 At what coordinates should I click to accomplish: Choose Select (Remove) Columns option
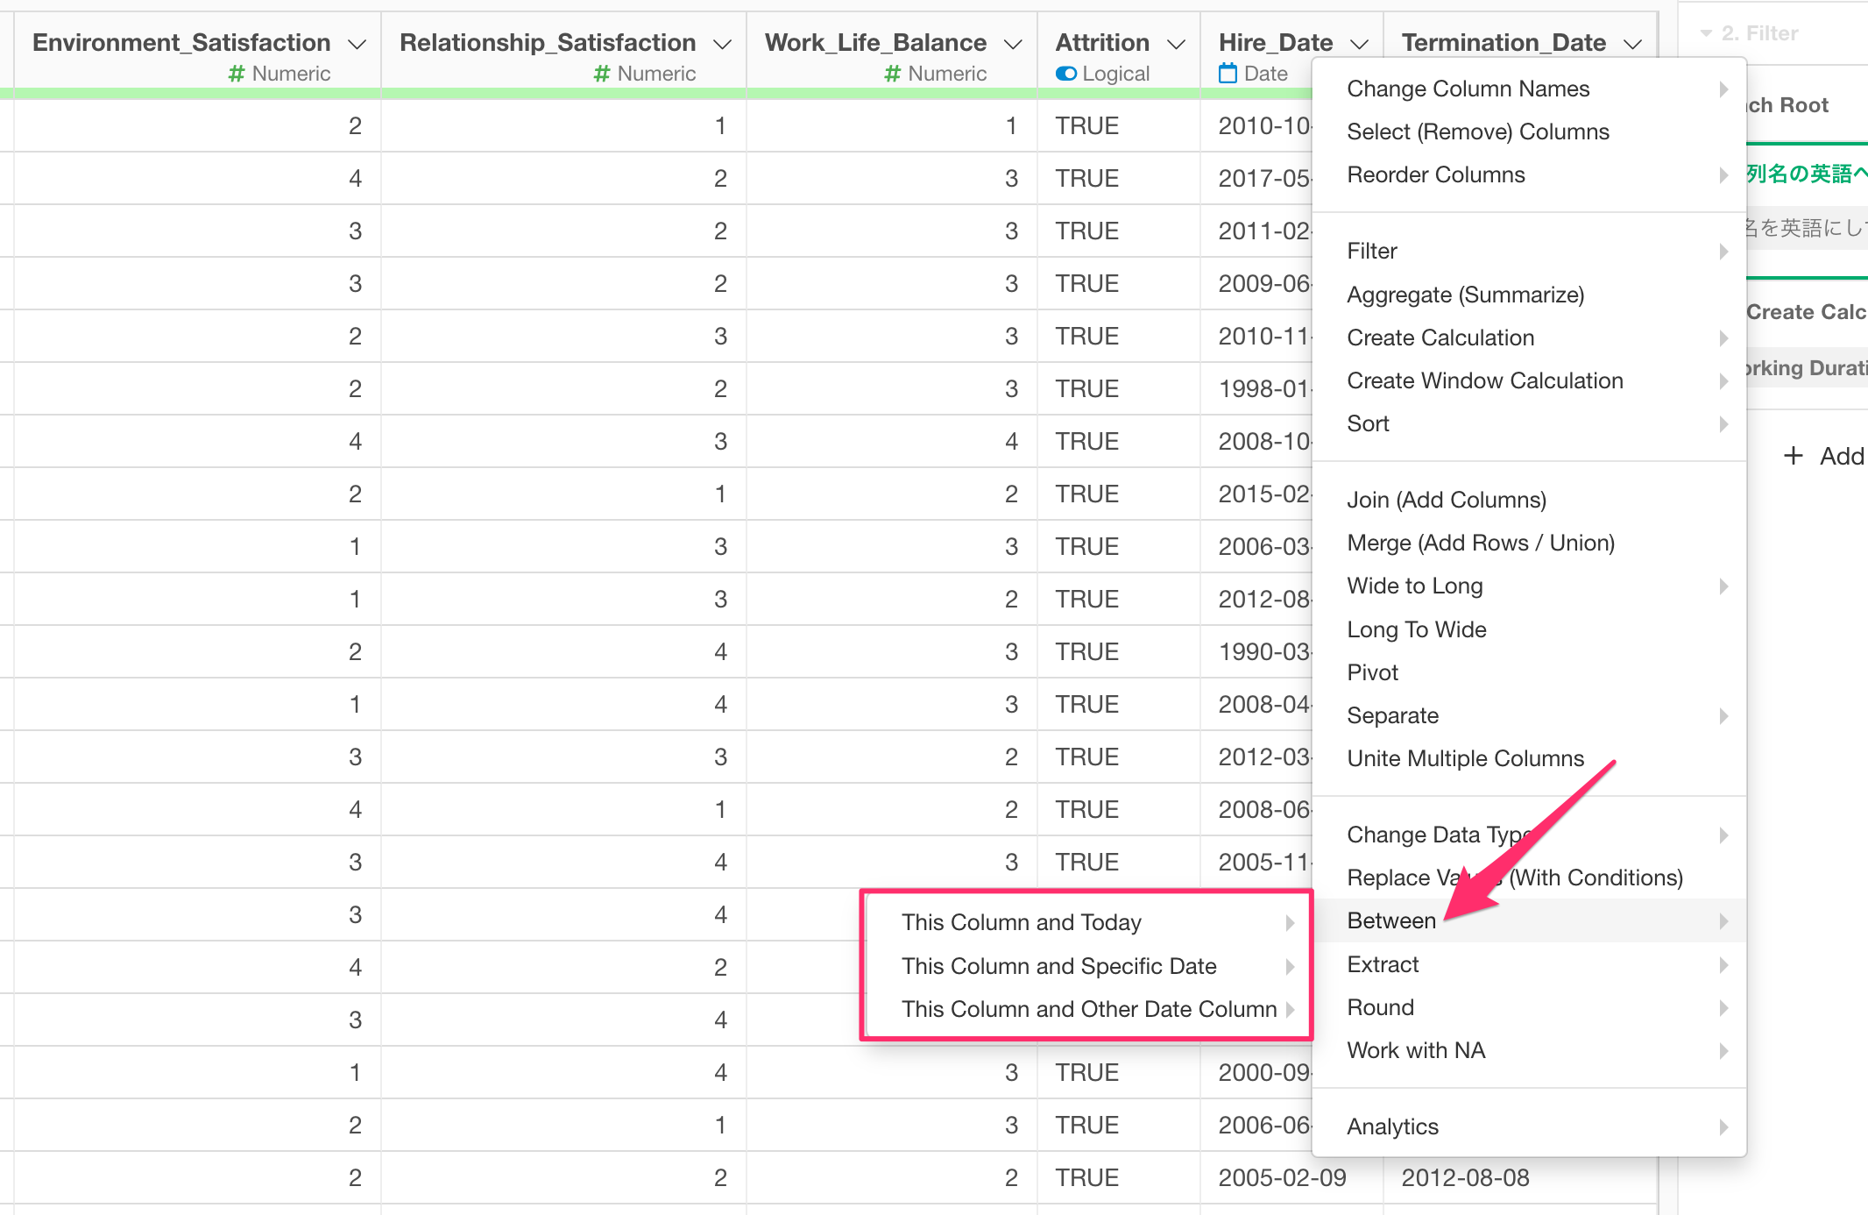(x=1477, y=131)
